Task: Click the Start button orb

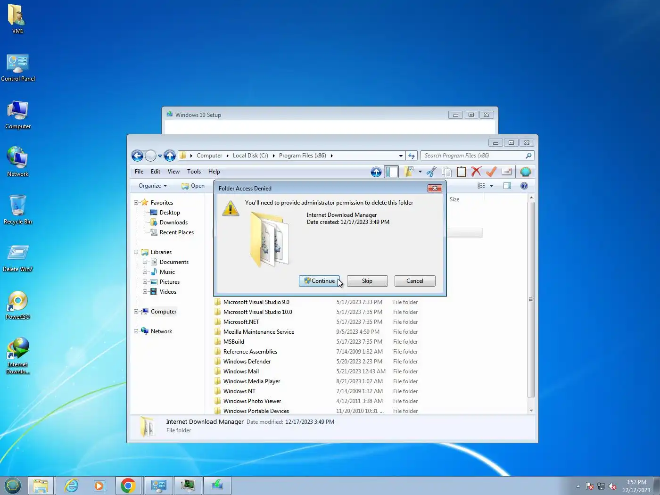Action: coord(13,485)
